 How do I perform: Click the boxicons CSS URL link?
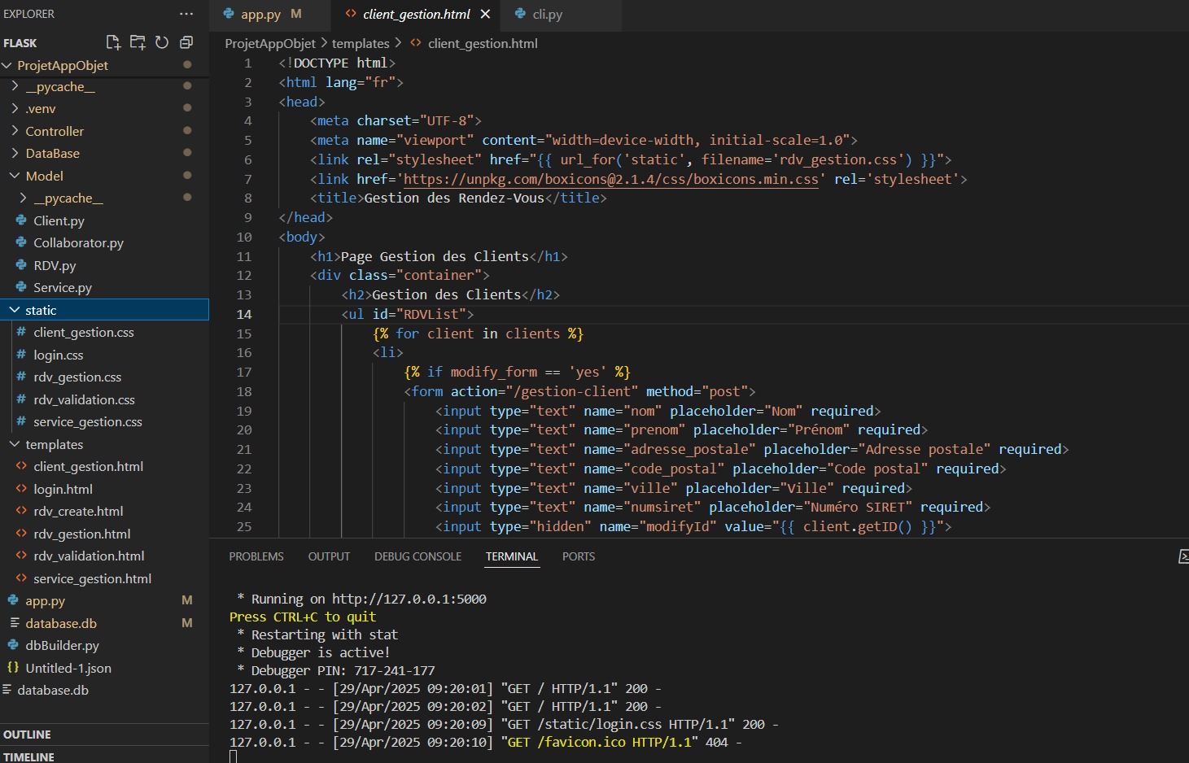coord(610,179)
